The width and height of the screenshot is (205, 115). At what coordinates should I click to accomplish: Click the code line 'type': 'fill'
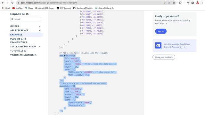coord(72,61)
